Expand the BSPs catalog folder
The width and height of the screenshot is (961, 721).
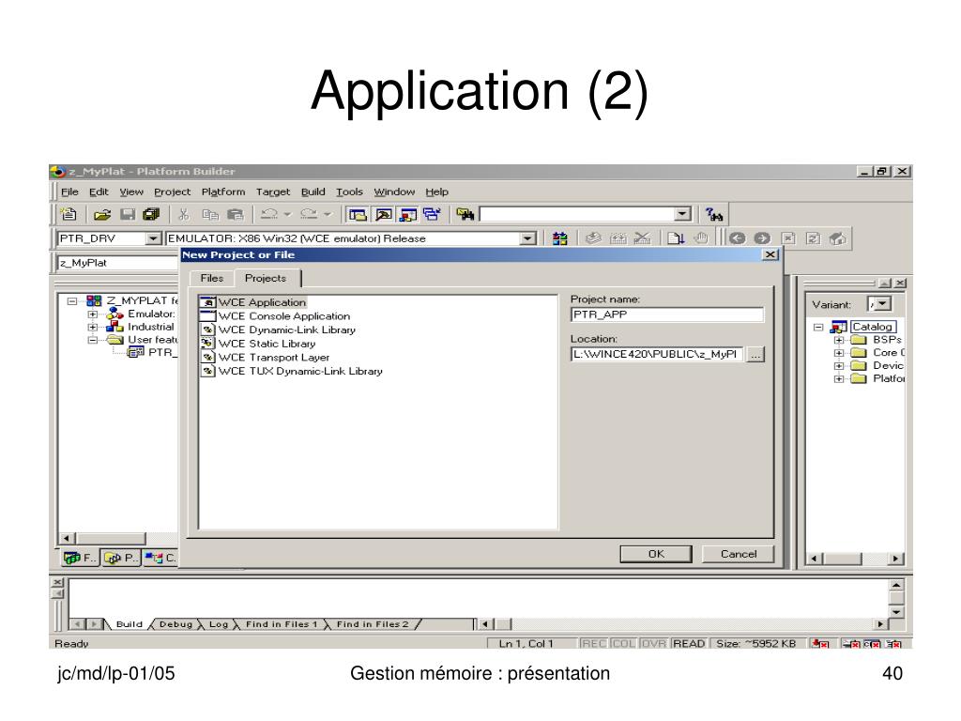tap(839, 340)
